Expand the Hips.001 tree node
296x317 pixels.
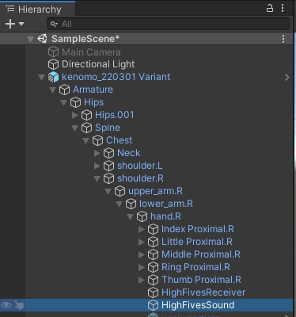(x=75, y=115)
